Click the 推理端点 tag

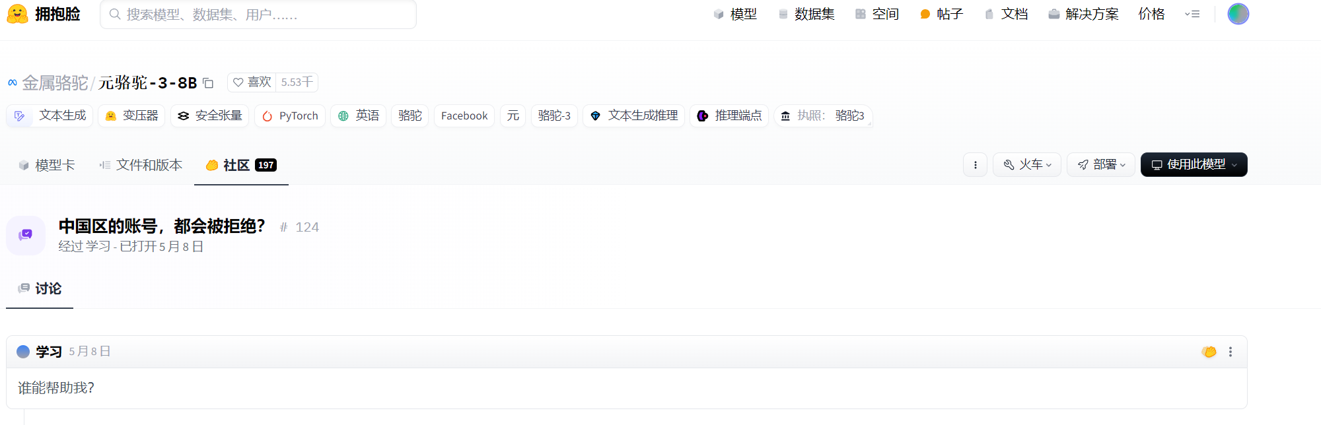pos(729,115)
